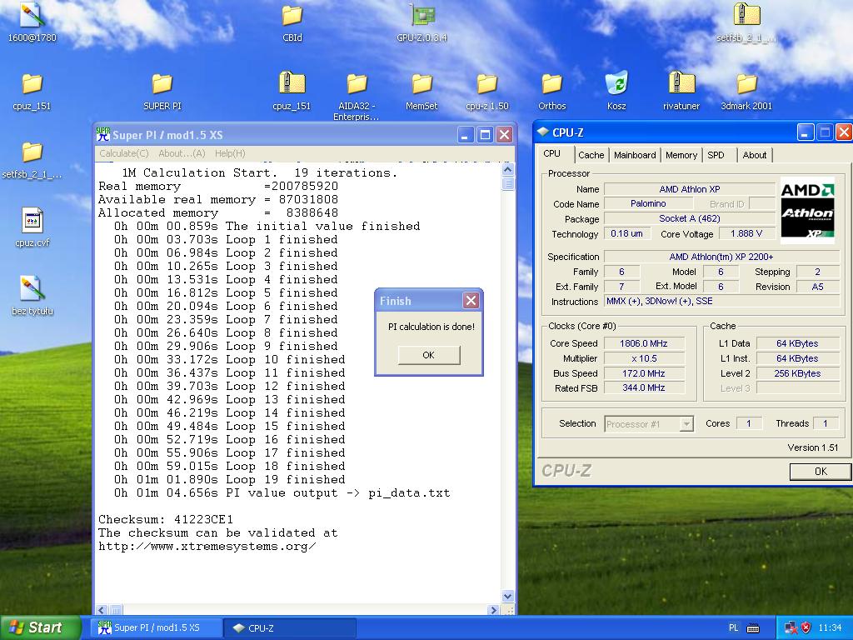Confirm the PI calculation done dialog with OK
The width and height of the screenshot is (853, 640).
pyautogui.click(x=429, y=355)
